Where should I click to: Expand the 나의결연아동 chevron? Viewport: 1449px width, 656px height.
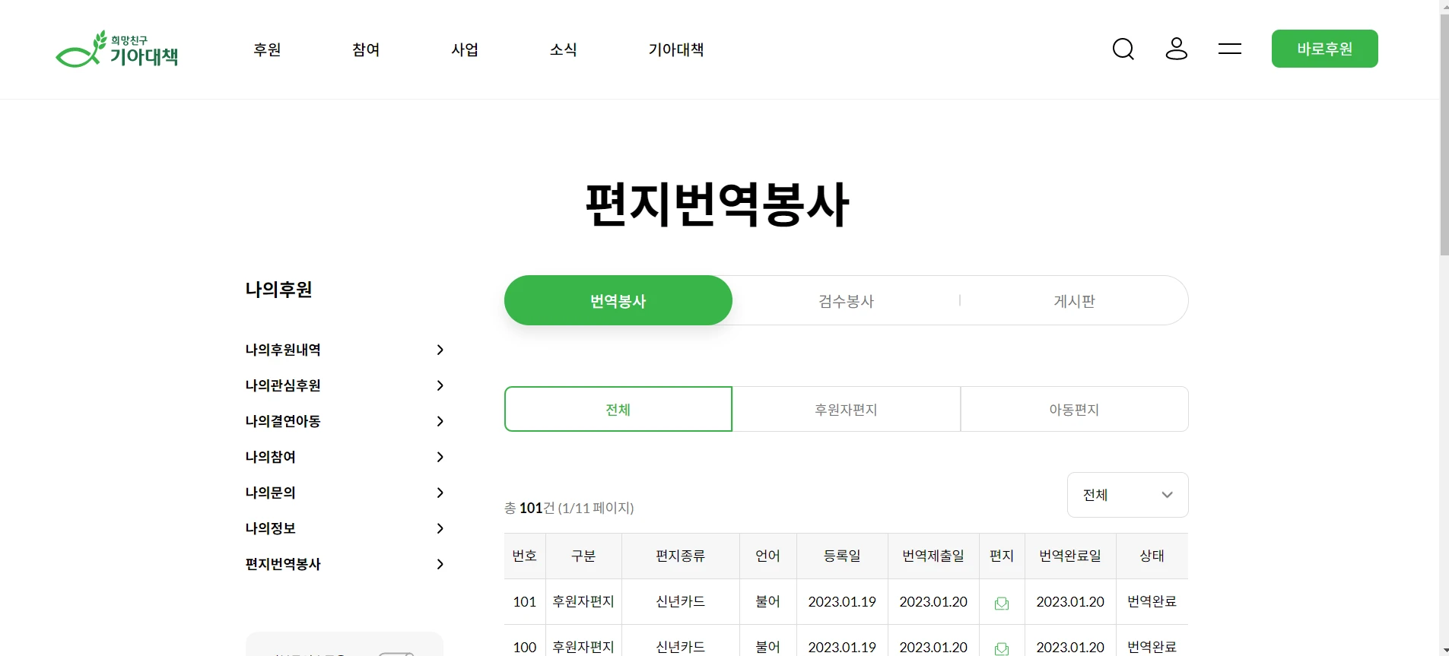440,421
